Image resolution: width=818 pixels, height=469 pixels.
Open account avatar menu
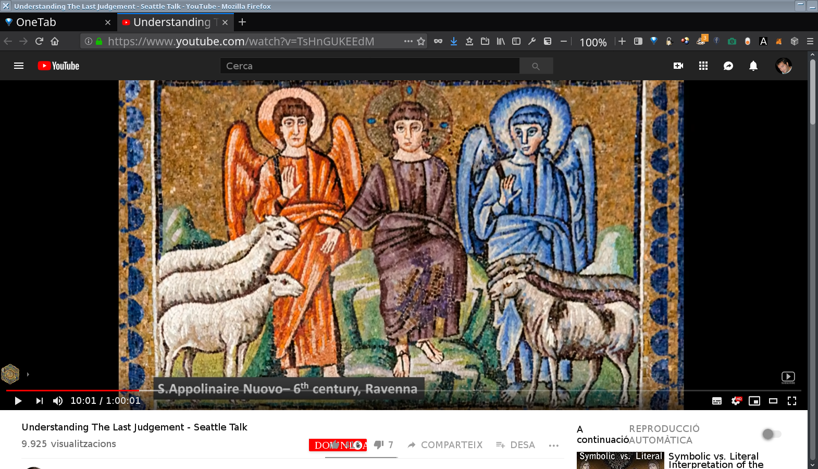point(784,66)
